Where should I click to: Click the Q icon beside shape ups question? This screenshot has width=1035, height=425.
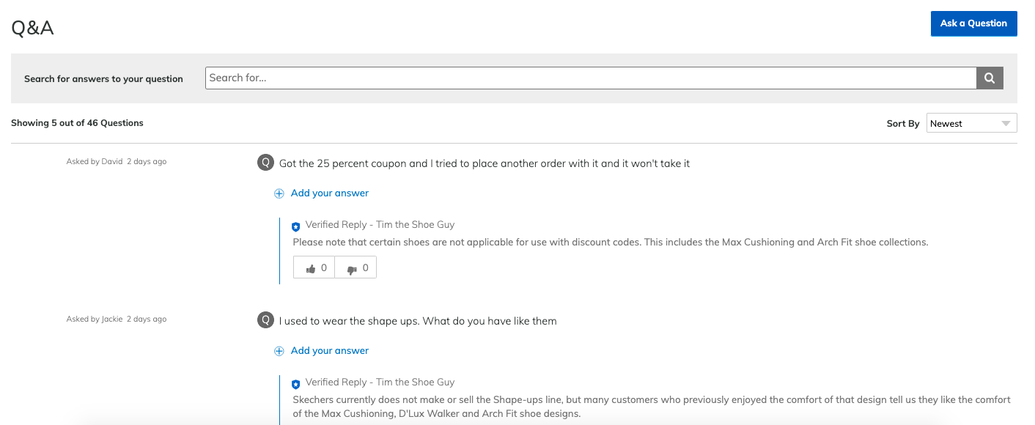coord(265,320)
